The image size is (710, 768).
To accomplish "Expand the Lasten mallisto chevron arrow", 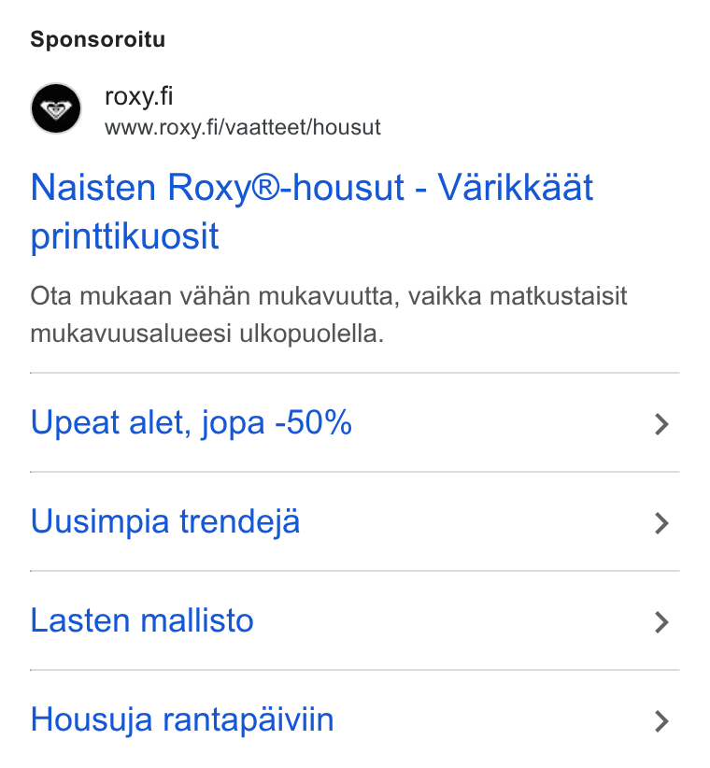I will tap(661, 622).
